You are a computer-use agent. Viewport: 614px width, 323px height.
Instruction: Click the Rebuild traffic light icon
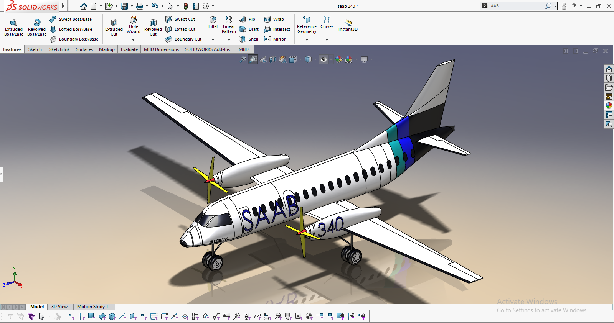coord(186,6)
